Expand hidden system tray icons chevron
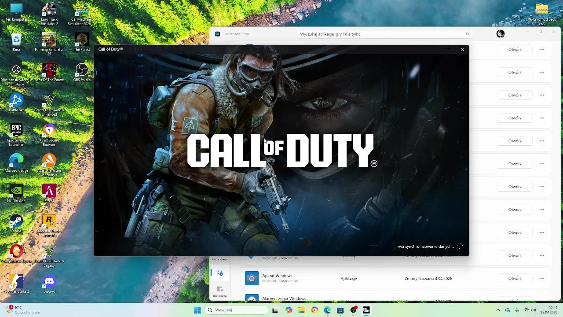563x317 pixels. click(498, 310)
